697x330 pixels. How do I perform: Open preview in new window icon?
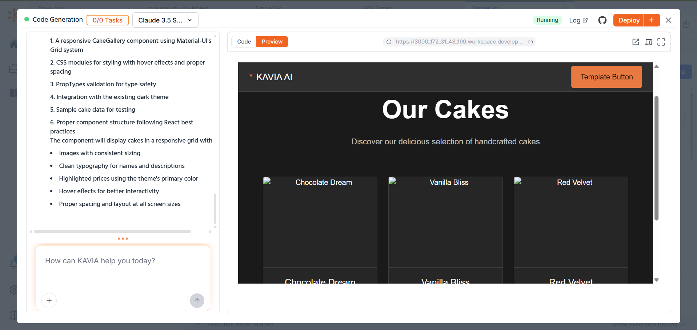tap(636, 42)
